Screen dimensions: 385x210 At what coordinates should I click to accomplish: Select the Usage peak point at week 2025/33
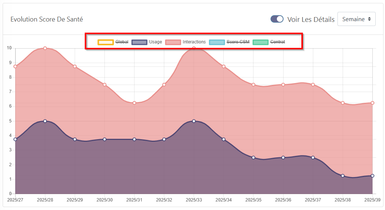(194, 121)
